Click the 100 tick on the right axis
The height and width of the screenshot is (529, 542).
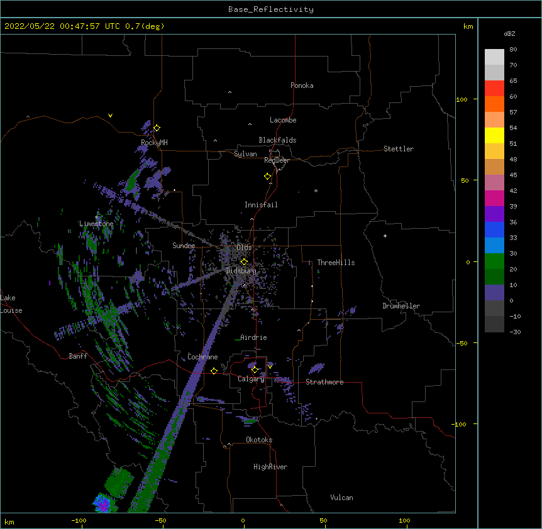pyautogui.click(x=462, y=99)
